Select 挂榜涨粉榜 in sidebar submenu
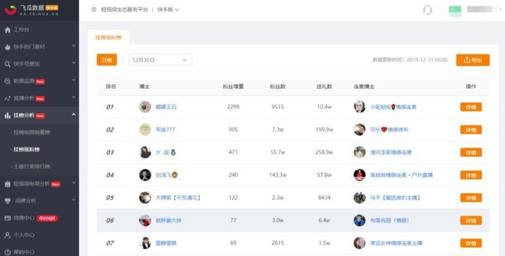The height and width of the screenshot is (256, 505). [26, 149]
